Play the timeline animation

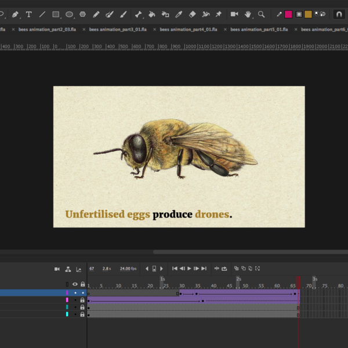click(189, 269)
